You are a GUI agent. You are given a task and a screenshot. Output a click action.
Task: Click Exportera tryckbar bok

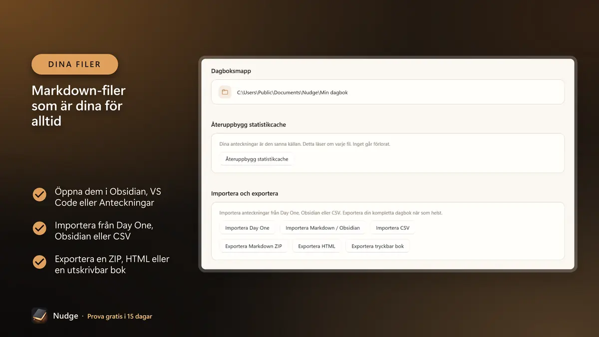(x=377, y=246)
